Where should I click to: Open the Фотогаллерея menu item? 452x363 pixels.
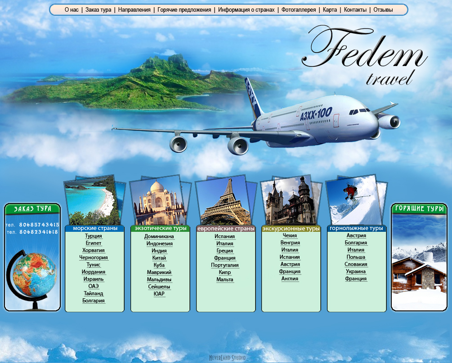tap(298, 10)
